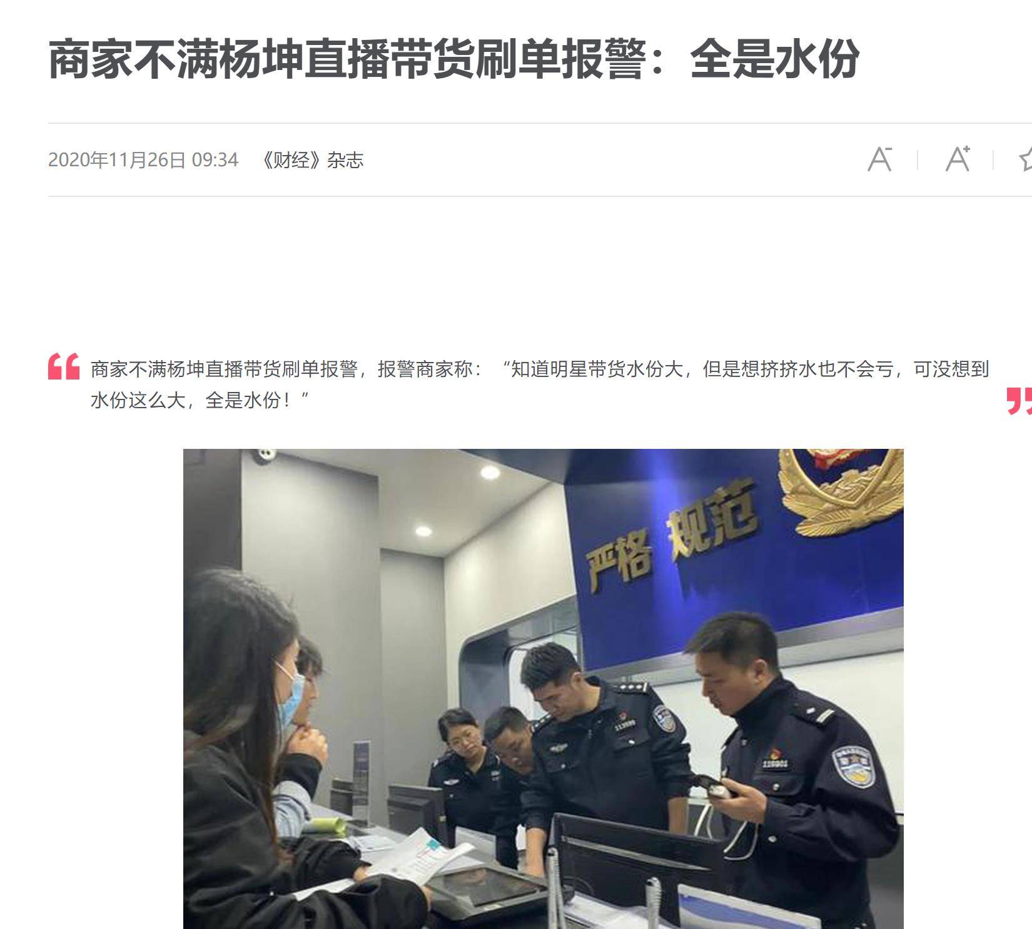1032x929 pixels.
Task: Open the 《财经》杂志 source link
Action: pyautogui.click(x=311, y=160)
